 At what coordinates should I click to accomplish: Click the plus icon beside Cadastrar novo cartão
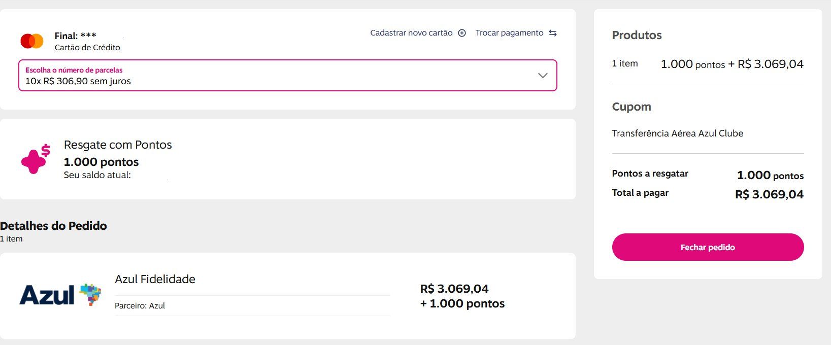click(462, 33)
